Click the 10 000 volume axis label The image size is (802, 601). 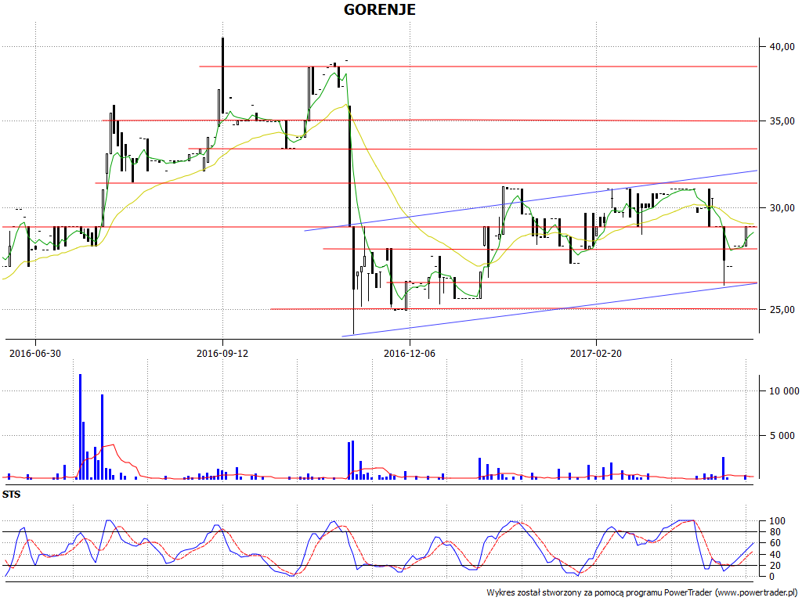click(785, 391)
